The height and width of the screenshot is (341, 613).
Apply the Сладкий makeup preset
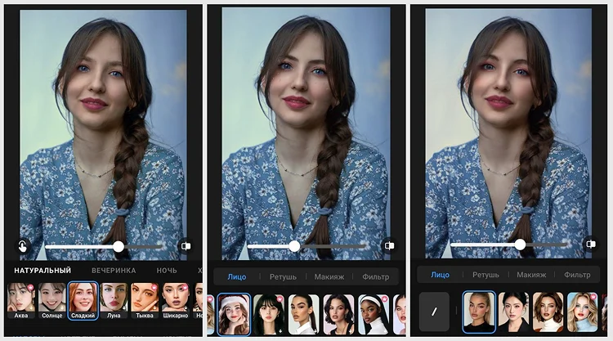[x=83, y=301]
